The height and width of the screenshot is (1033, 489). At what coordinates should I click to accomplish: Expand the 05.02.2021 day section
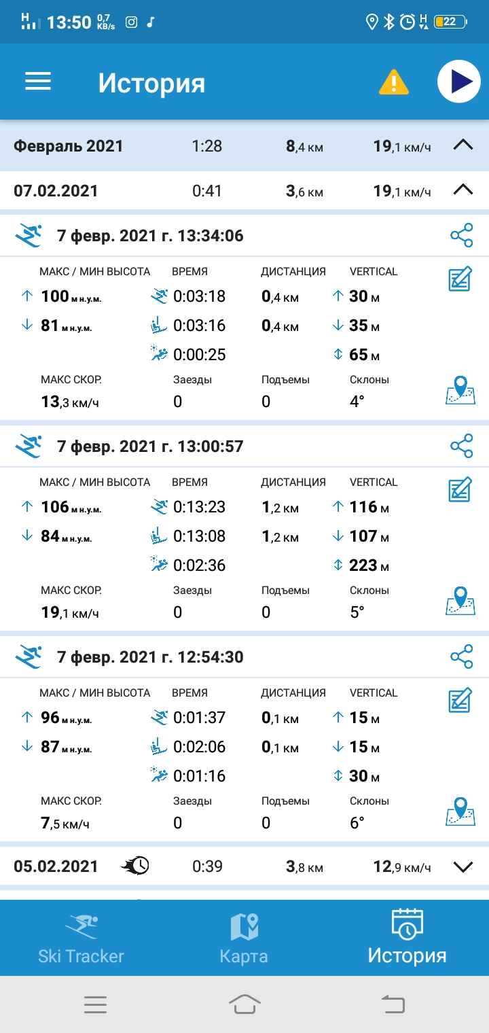click(463, 866)
